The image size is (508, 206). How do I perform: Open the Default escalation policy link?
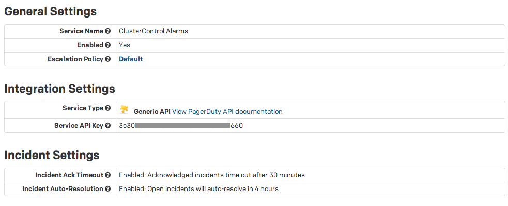point(131,59)
